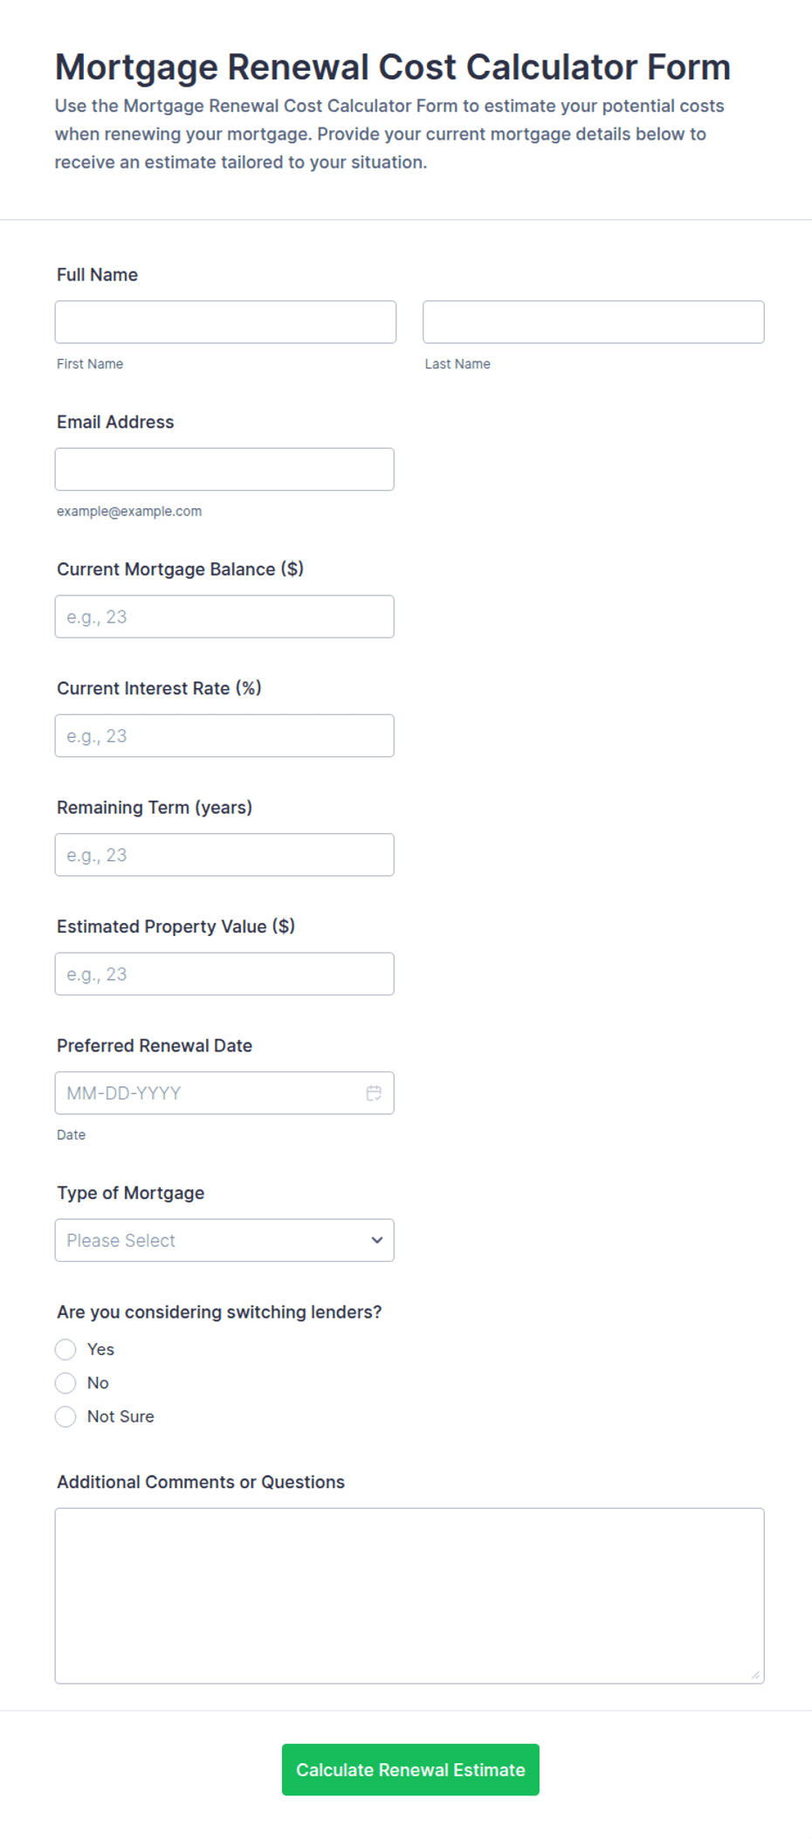Click the Estimated Property Value field

pos(224,974)
